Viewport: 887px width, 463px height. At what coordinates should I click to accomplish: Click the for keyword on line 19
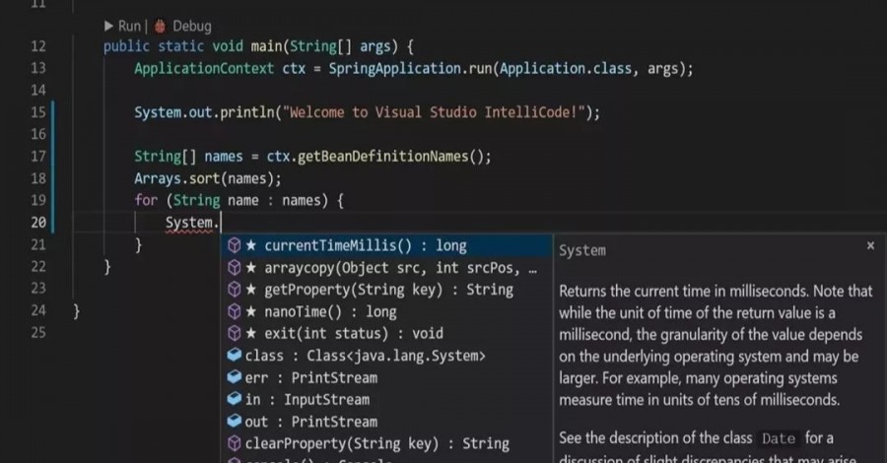coord(146,201)
